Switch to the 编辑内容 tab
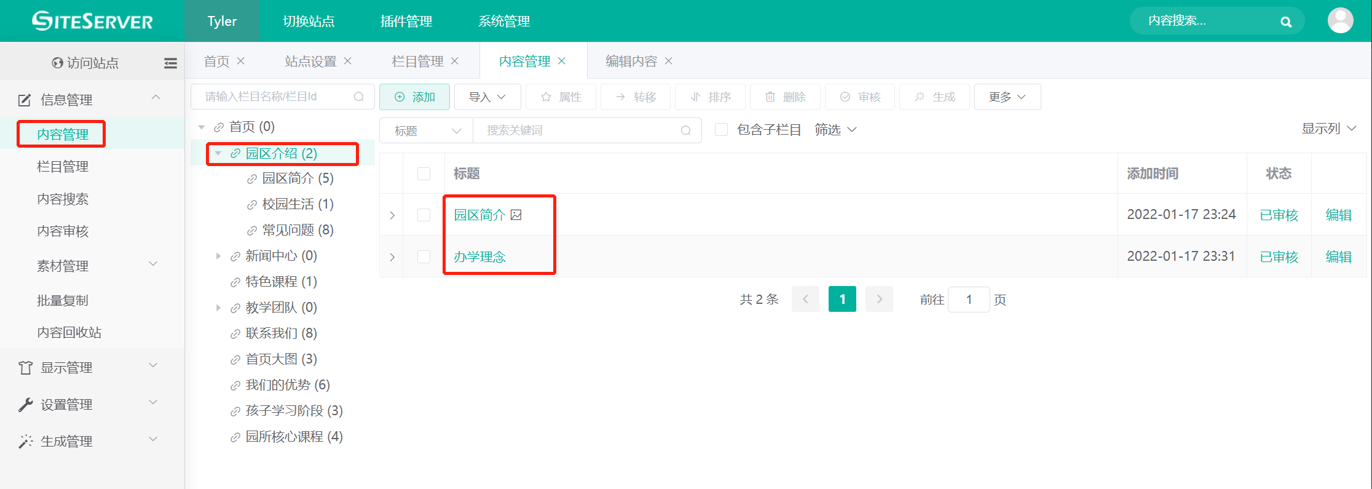Viewport: 1372px width, 489px height. click(x=631, y=61)
